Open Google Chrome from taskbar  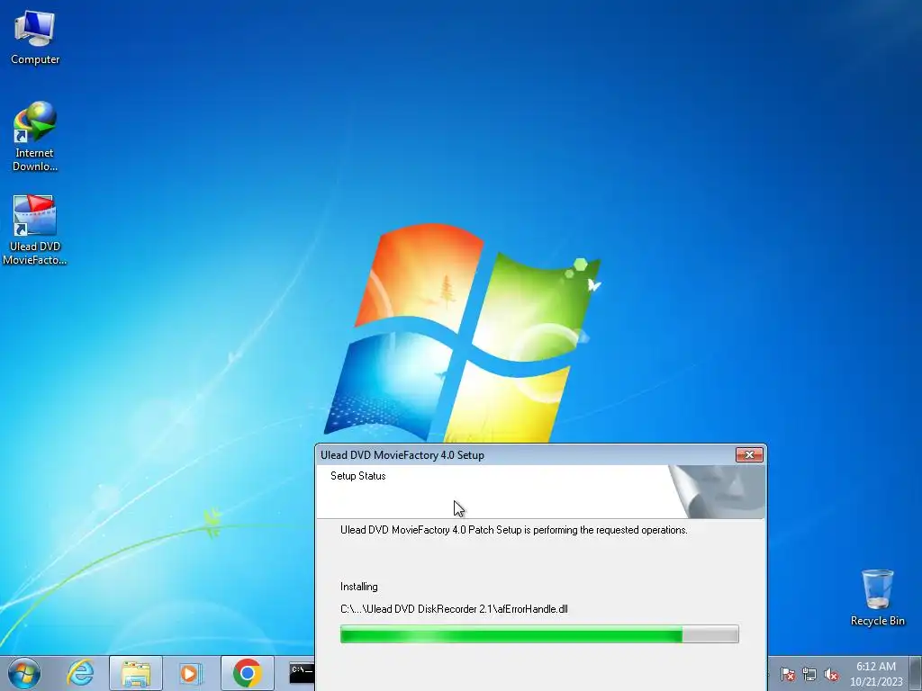tap(248, 673)
